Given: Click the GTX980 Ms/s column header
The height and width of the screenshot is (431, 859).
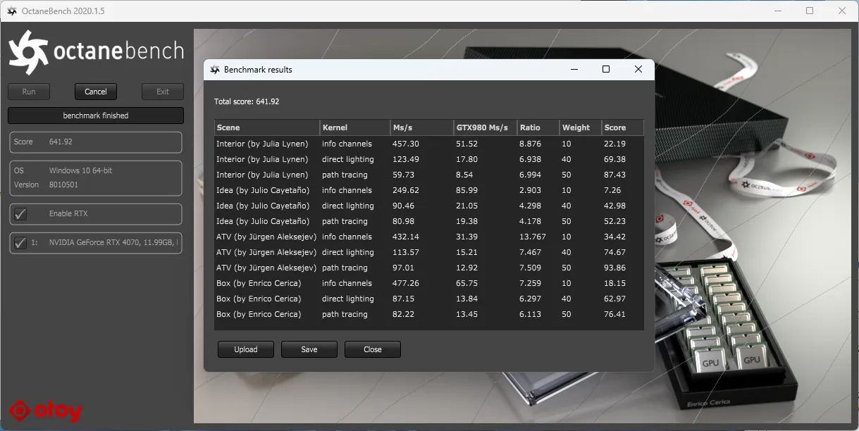Looking at the screenshot, I should (485, 127).
